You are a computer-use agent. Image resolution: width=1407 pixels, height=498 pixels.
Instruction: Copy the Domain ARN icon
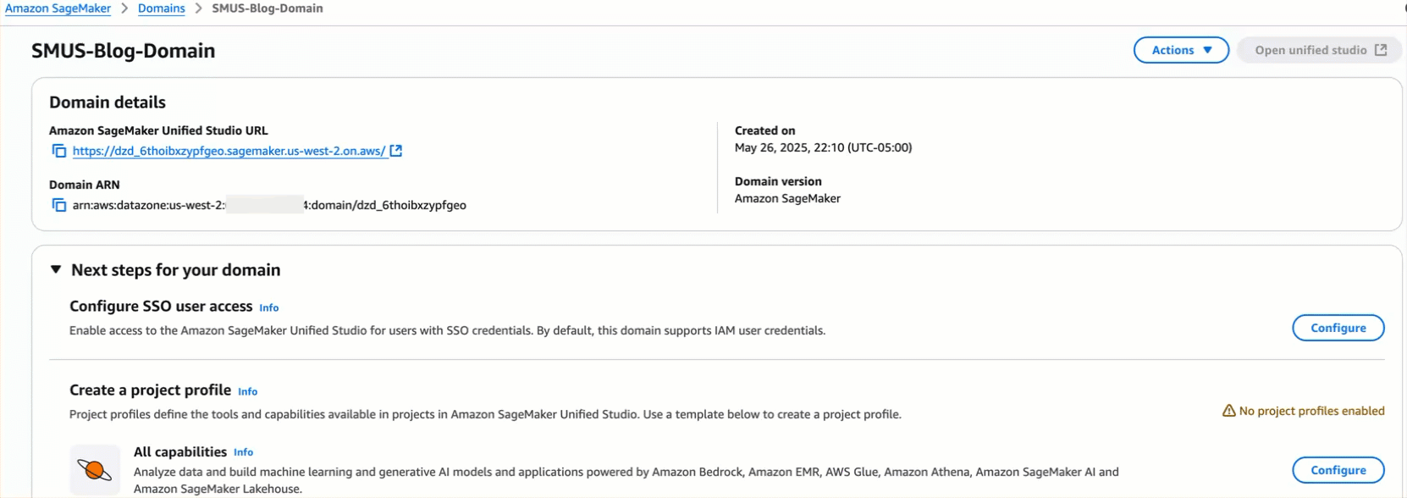[x=58, y=205]
